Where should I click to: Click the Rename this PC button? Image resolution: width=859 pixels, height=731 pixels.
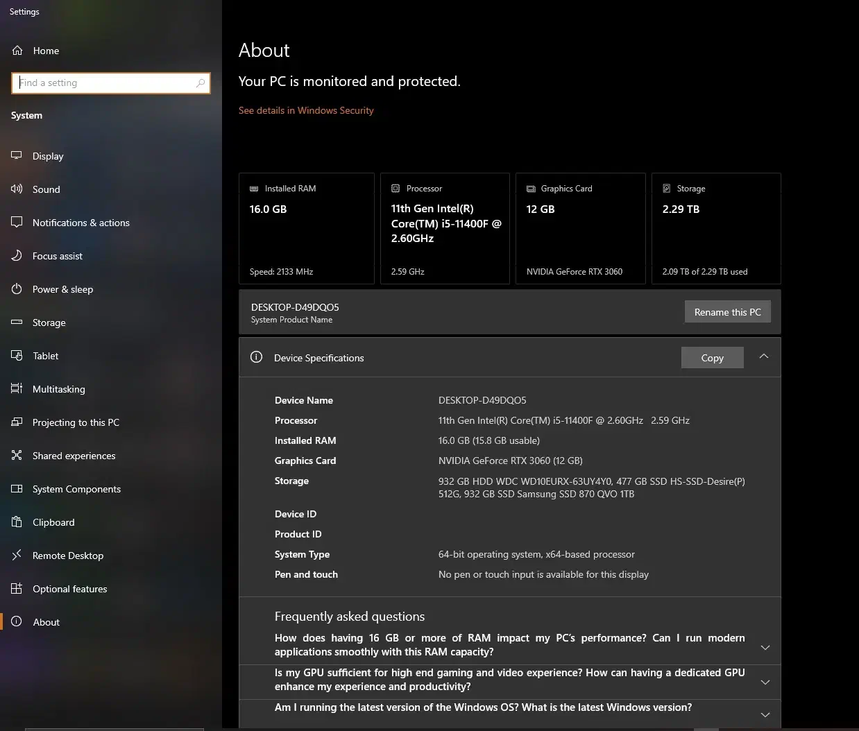point(727,312)
